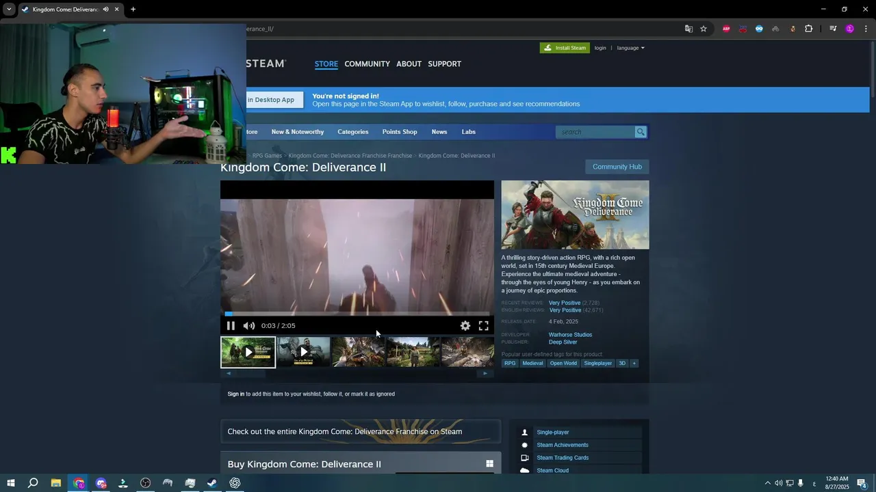
Task: Click the video progress bar
Action: 357,314
